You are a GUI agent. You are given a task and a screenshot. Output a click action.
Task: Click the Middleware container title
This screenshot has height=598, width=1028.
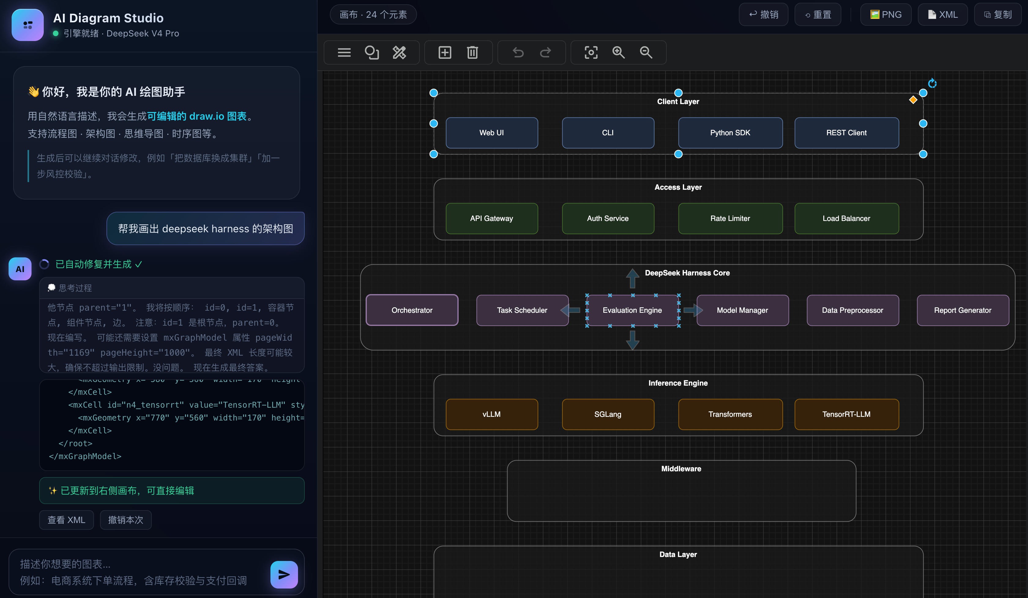[681, 469]
